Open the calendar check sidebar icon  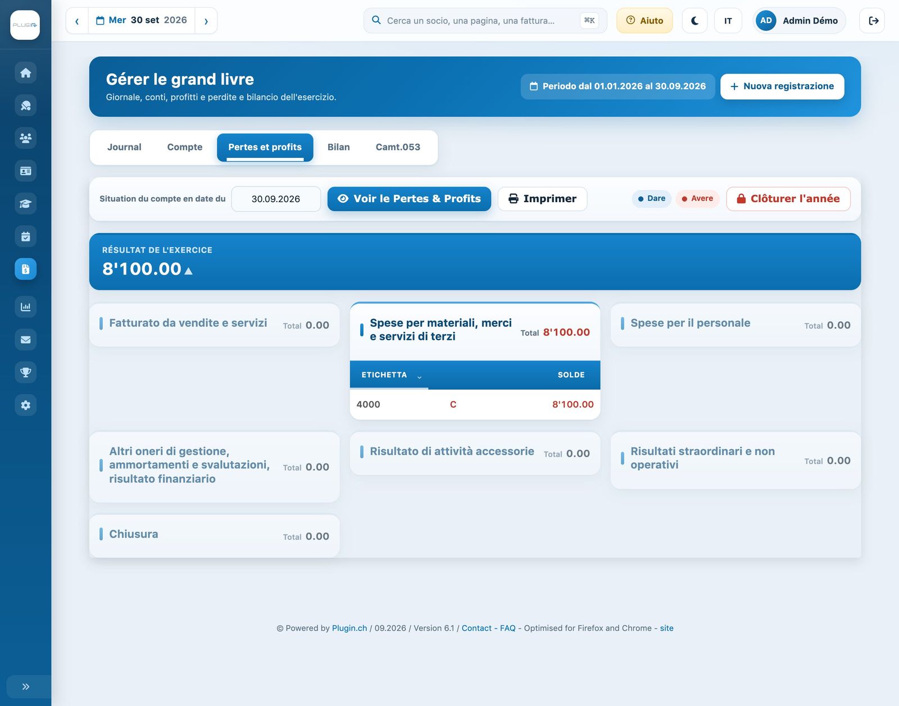pos(25,236)
